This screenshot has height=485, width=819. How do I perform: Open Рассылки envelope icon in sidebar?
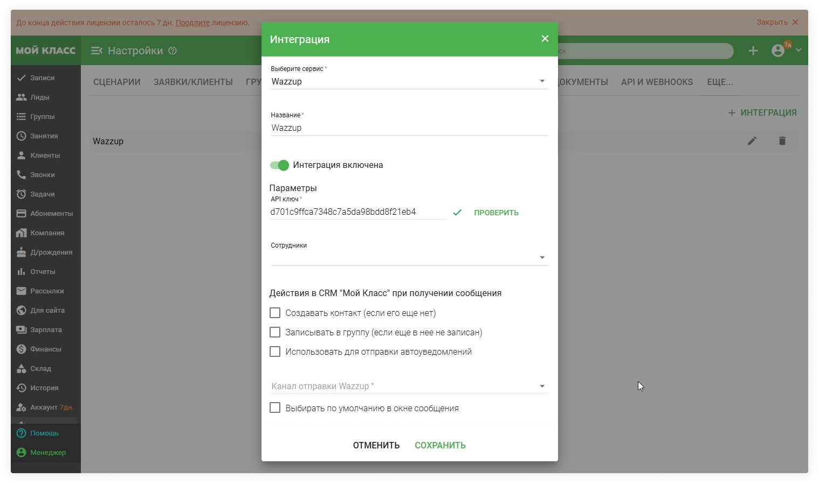[x=22, y=291]
